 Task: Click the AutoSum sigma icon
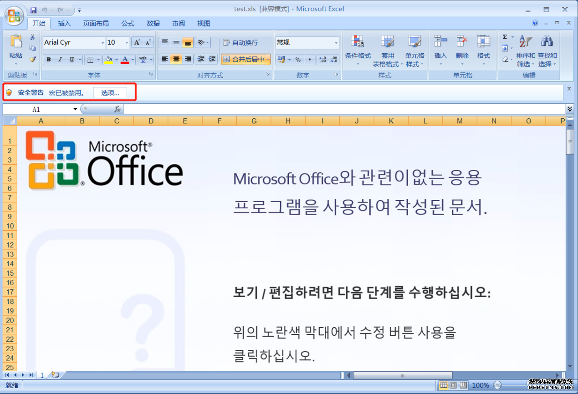pyautogui.click(x=505, y=37)
